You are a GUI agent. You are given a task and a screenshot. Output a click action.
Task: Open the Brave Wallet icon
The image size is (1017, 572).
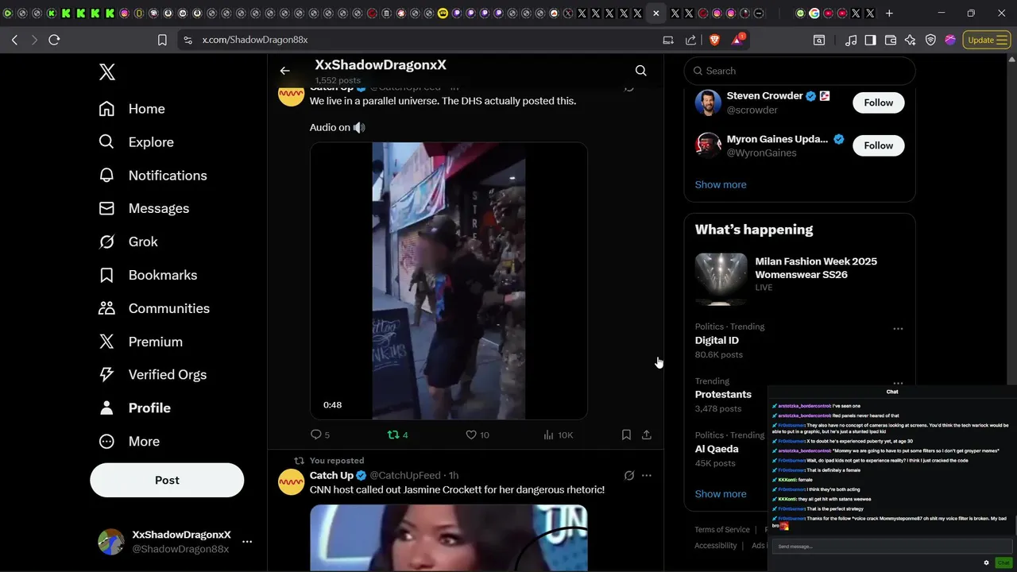[x=891, y=40]
